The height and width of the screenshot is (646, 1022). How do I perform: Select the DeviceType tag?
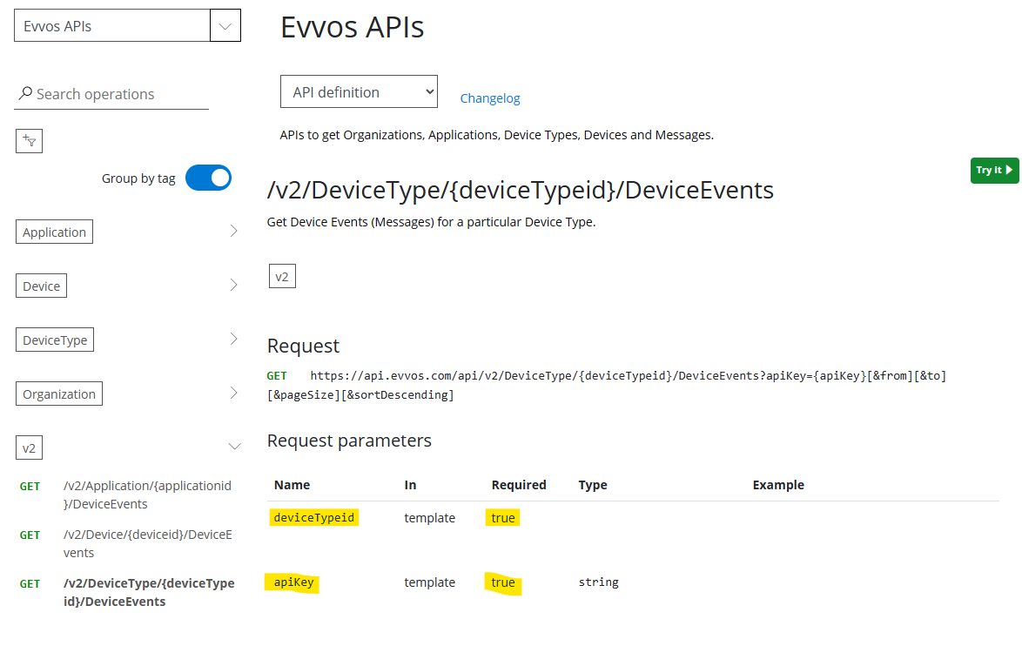(x=55, y=340)
